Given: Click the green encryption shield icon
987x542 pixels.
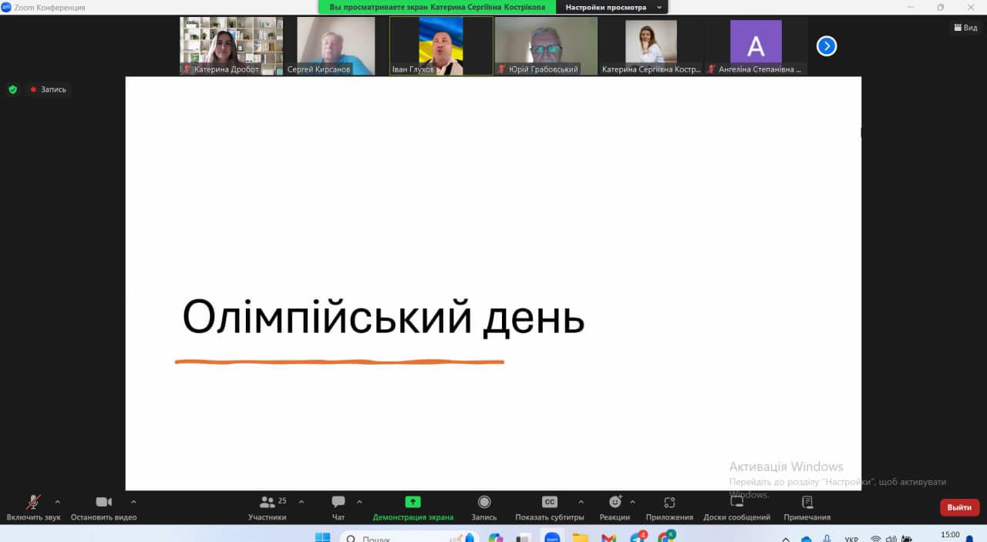Looking at the screenshot, I should 12,89.
